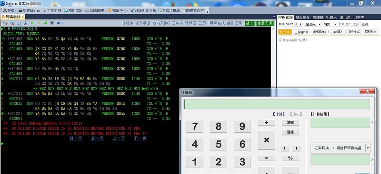Open the 汇率转换 conversion type dropdown

(x=340, y=148)
